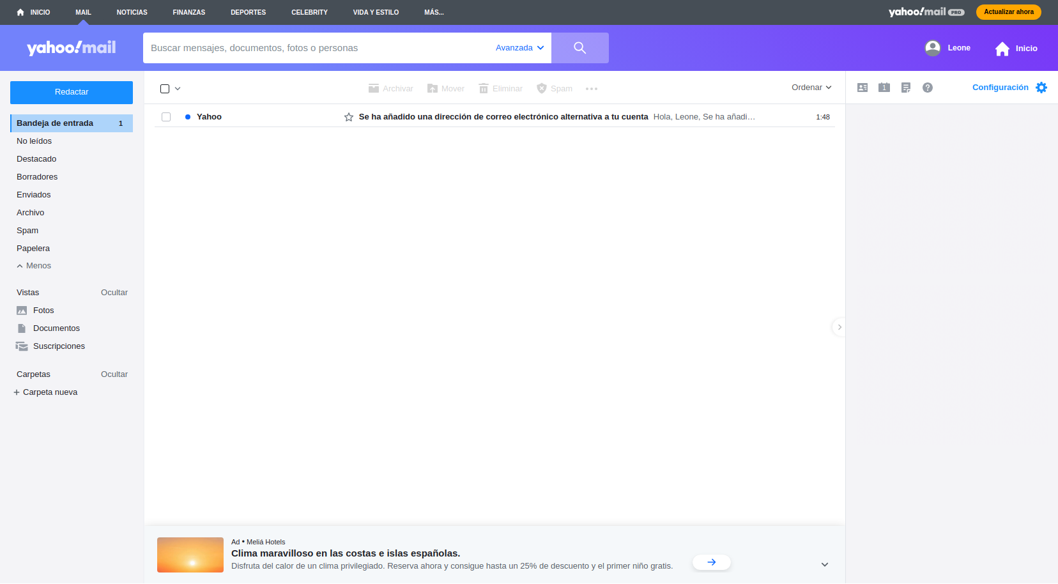Viewport: 1058px width, 584px height.
Task: Open the Borradores folder
Action: tap(37, 177)
